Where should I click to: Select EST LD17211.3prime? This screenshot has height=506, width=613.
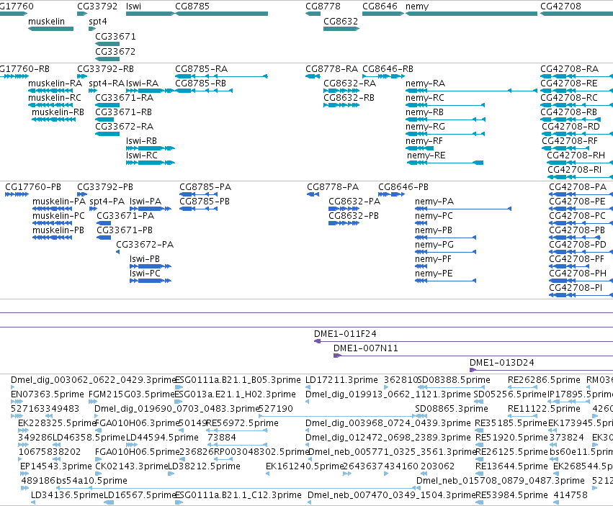click(x=341, y=380)
